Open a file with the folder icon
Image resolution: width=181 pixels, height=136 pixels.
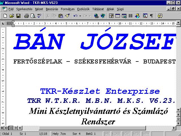[12, 16]
